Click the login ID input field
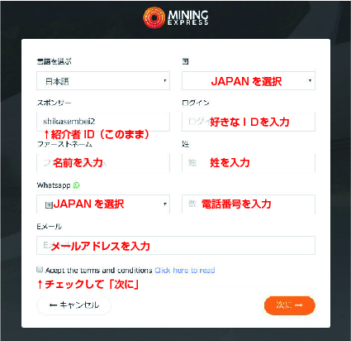 coord(249,122)
